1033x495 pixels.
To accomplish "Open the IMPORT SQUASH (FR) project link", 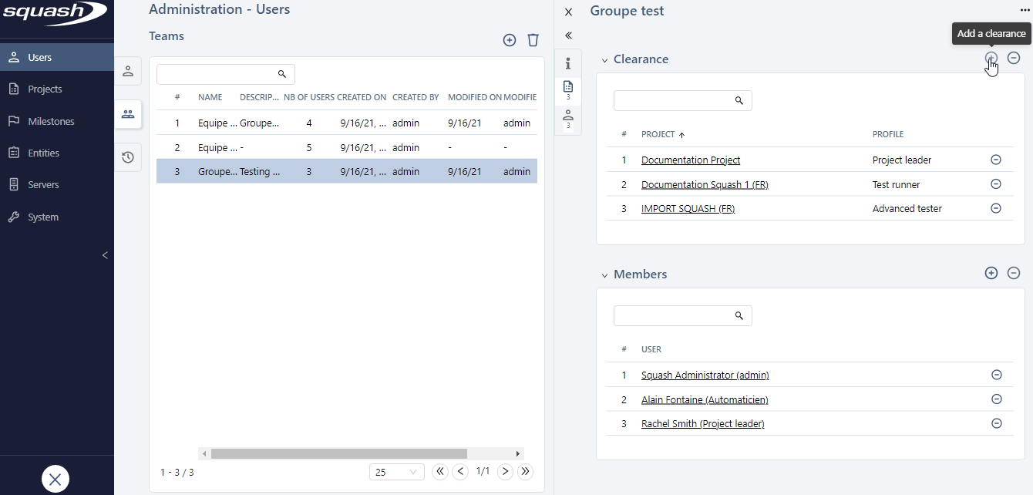I will pos(688,209).
